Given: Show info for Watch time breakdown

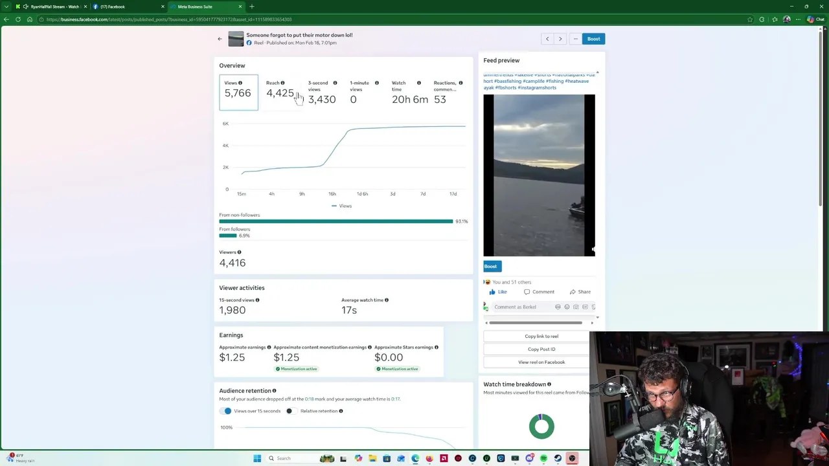Looking at the screenshot, I should click(549, 384).
